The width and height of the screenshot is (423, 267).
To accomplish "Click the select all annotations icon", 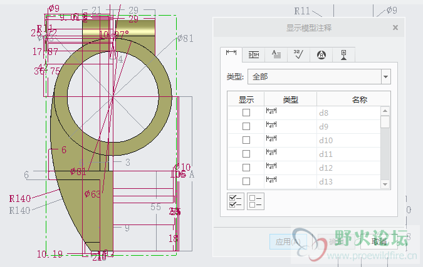I will [236, 201].
